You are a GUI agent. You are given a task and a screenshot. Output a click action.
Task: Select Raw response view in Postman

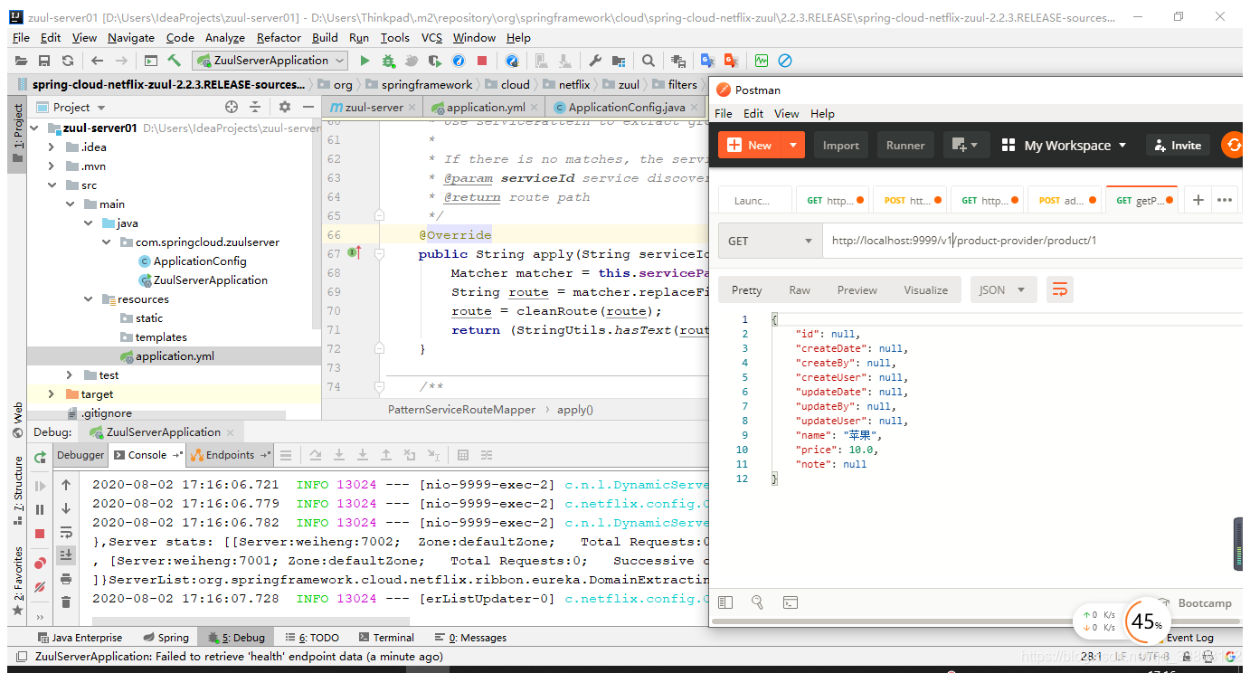tap(800, 289)
